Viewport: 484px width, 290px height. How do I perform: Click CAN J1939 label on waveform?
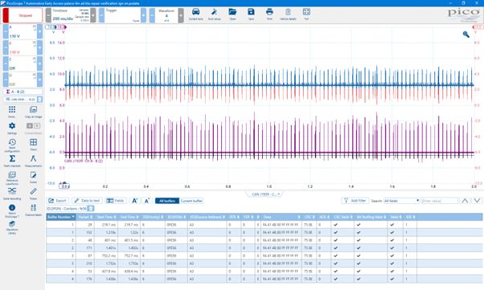tap(84, 161)
